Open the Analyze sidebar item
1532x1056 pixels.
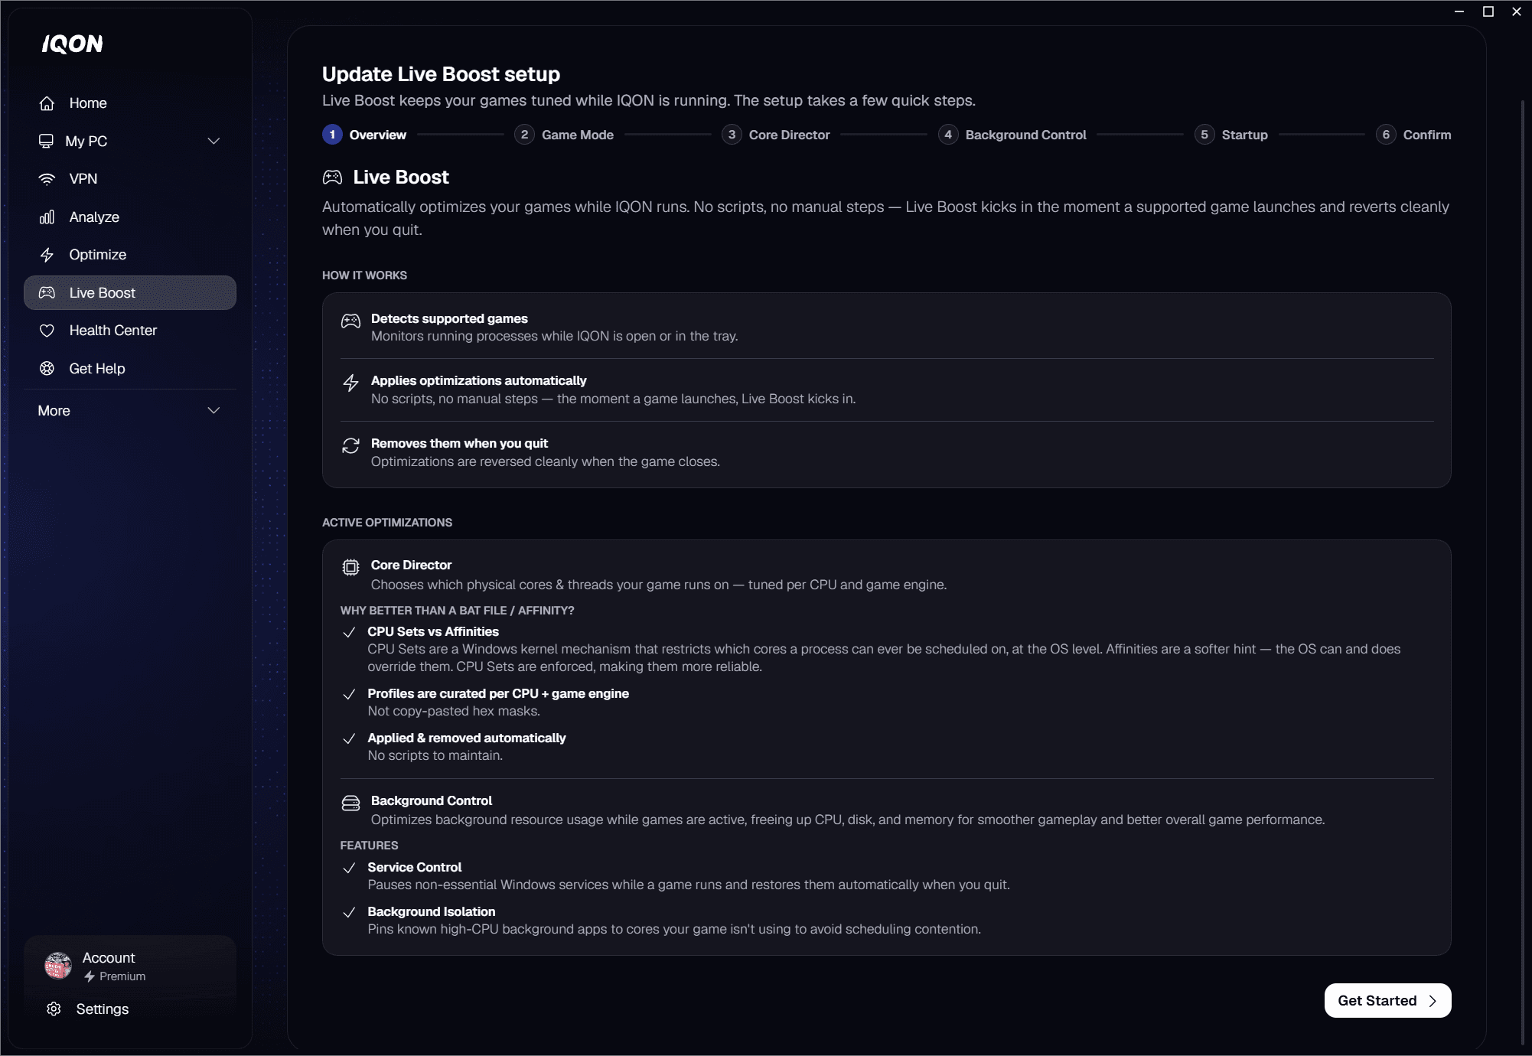click(x=130, y=217)
